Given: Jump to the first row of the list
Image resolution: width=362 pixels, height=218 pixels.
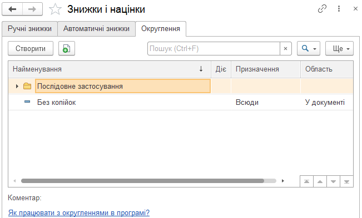Looking at the screenshot, I should 306,181.
